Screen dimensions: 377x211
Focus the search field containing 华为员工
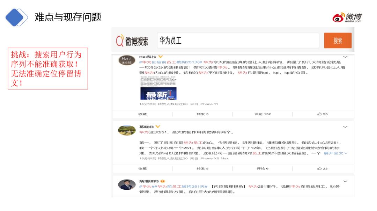pos(238,41)
